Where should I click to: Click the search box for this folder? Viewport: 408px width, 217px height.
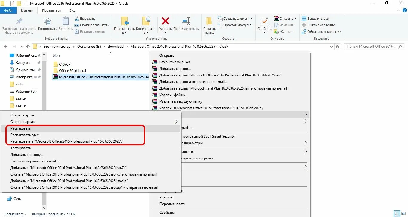tap(374, 47)
